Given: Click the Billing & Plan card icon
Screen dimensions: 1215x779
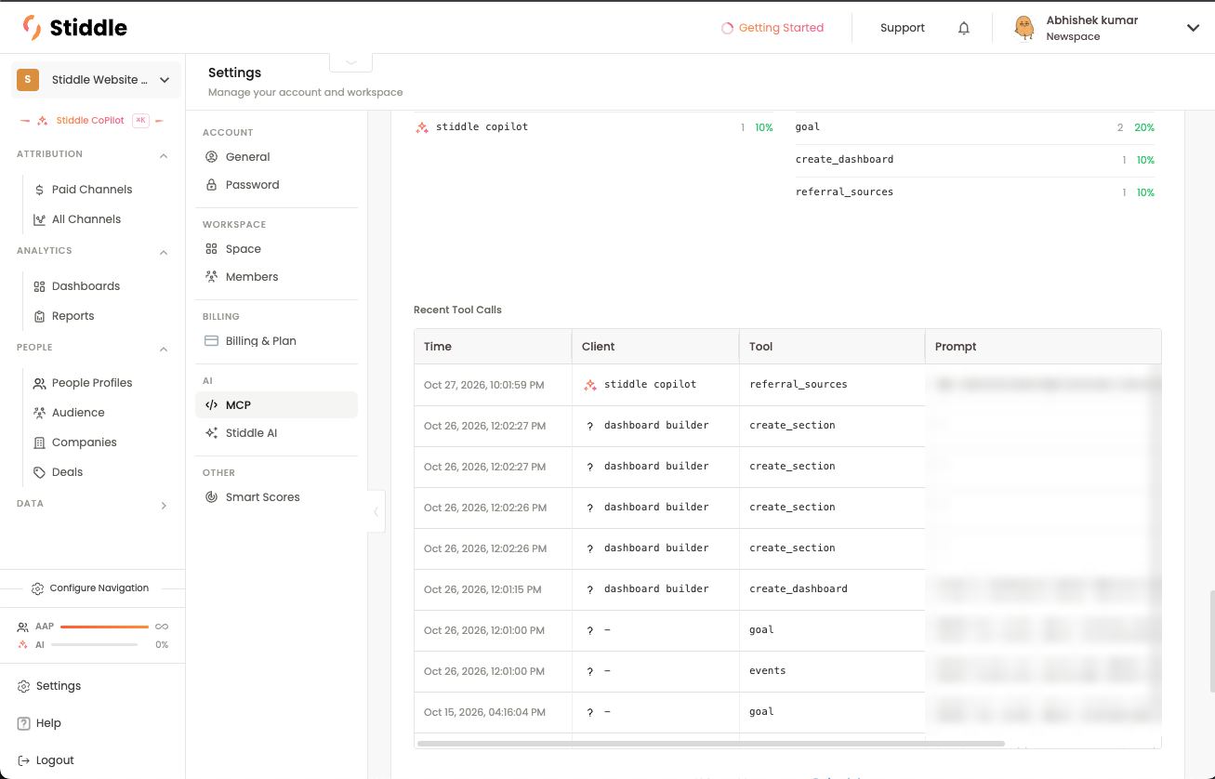Looking at the screenshot, I should [x=211, y=341].
